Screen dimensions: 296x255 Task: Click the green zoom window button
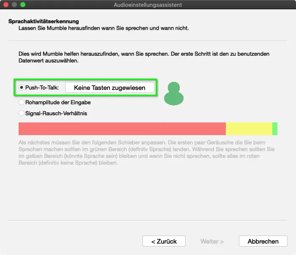(x=23, y=5)
